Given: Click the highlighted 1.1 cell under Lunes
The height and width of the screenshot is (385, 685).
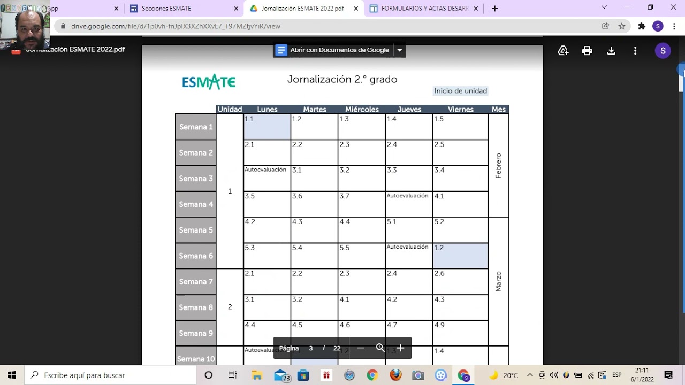Looking at the screenshot, I should click(x=267, y=127).
